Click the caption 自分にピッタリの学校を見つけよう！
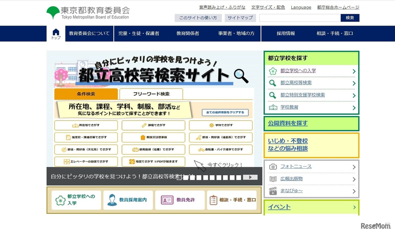 coord(96,177)
